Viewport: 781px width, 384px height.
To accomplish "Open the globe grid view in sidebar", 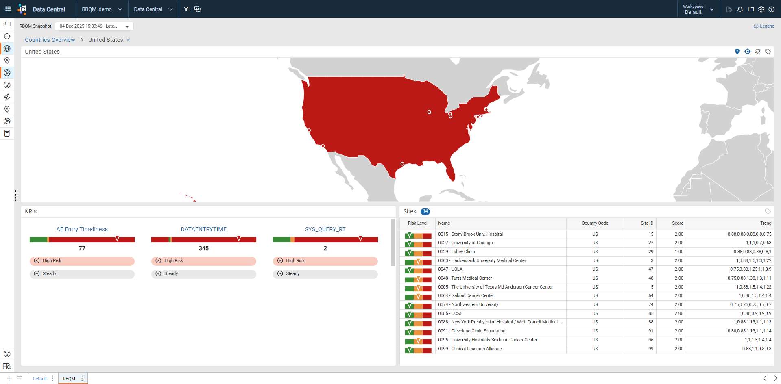I will (7, 48).
